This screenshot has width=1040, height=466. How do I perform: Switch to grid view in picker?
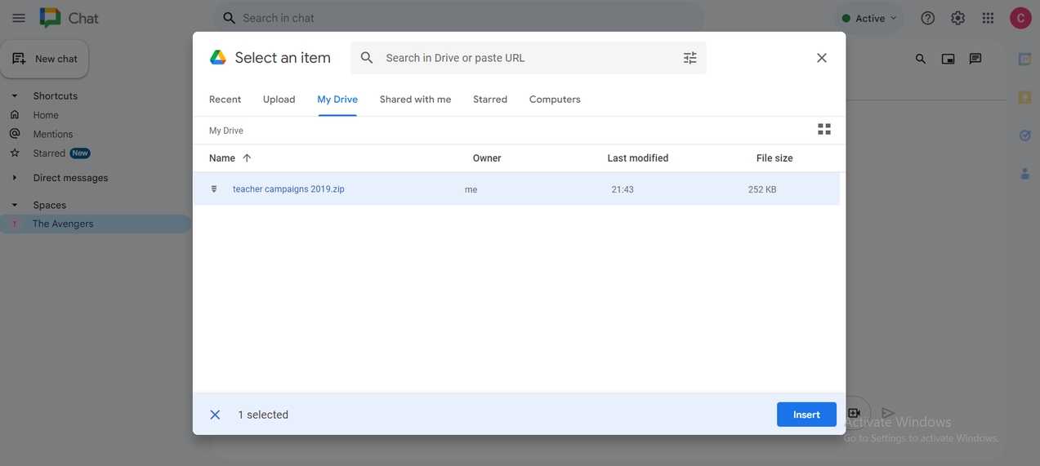(824, 130)
